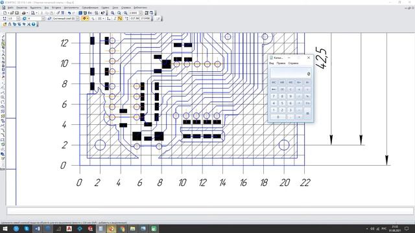Click the Redo arrow icon
Image resolution: width=415 pixels, height=233 pixels.
coord(74,13)
